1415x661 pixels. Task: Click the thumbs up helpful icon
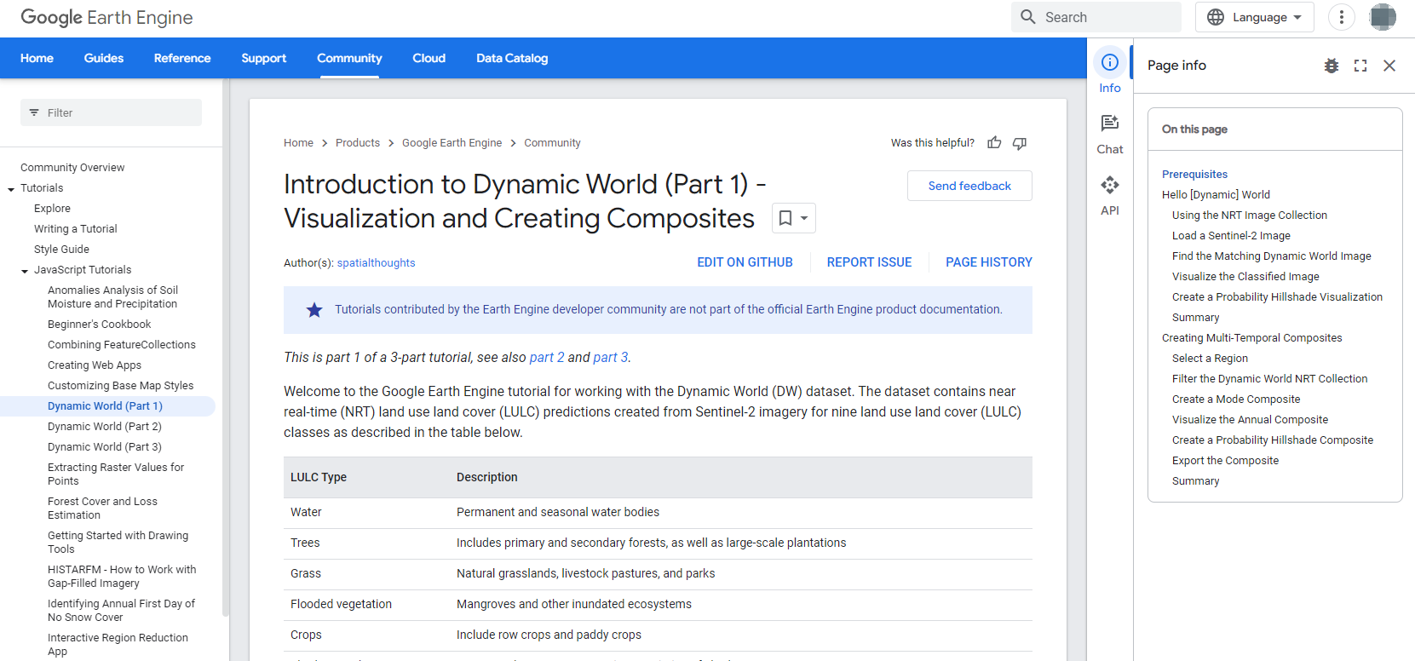(994, 143)
